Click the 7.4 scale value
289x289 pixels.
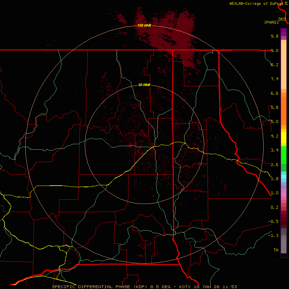pos(275,79)
